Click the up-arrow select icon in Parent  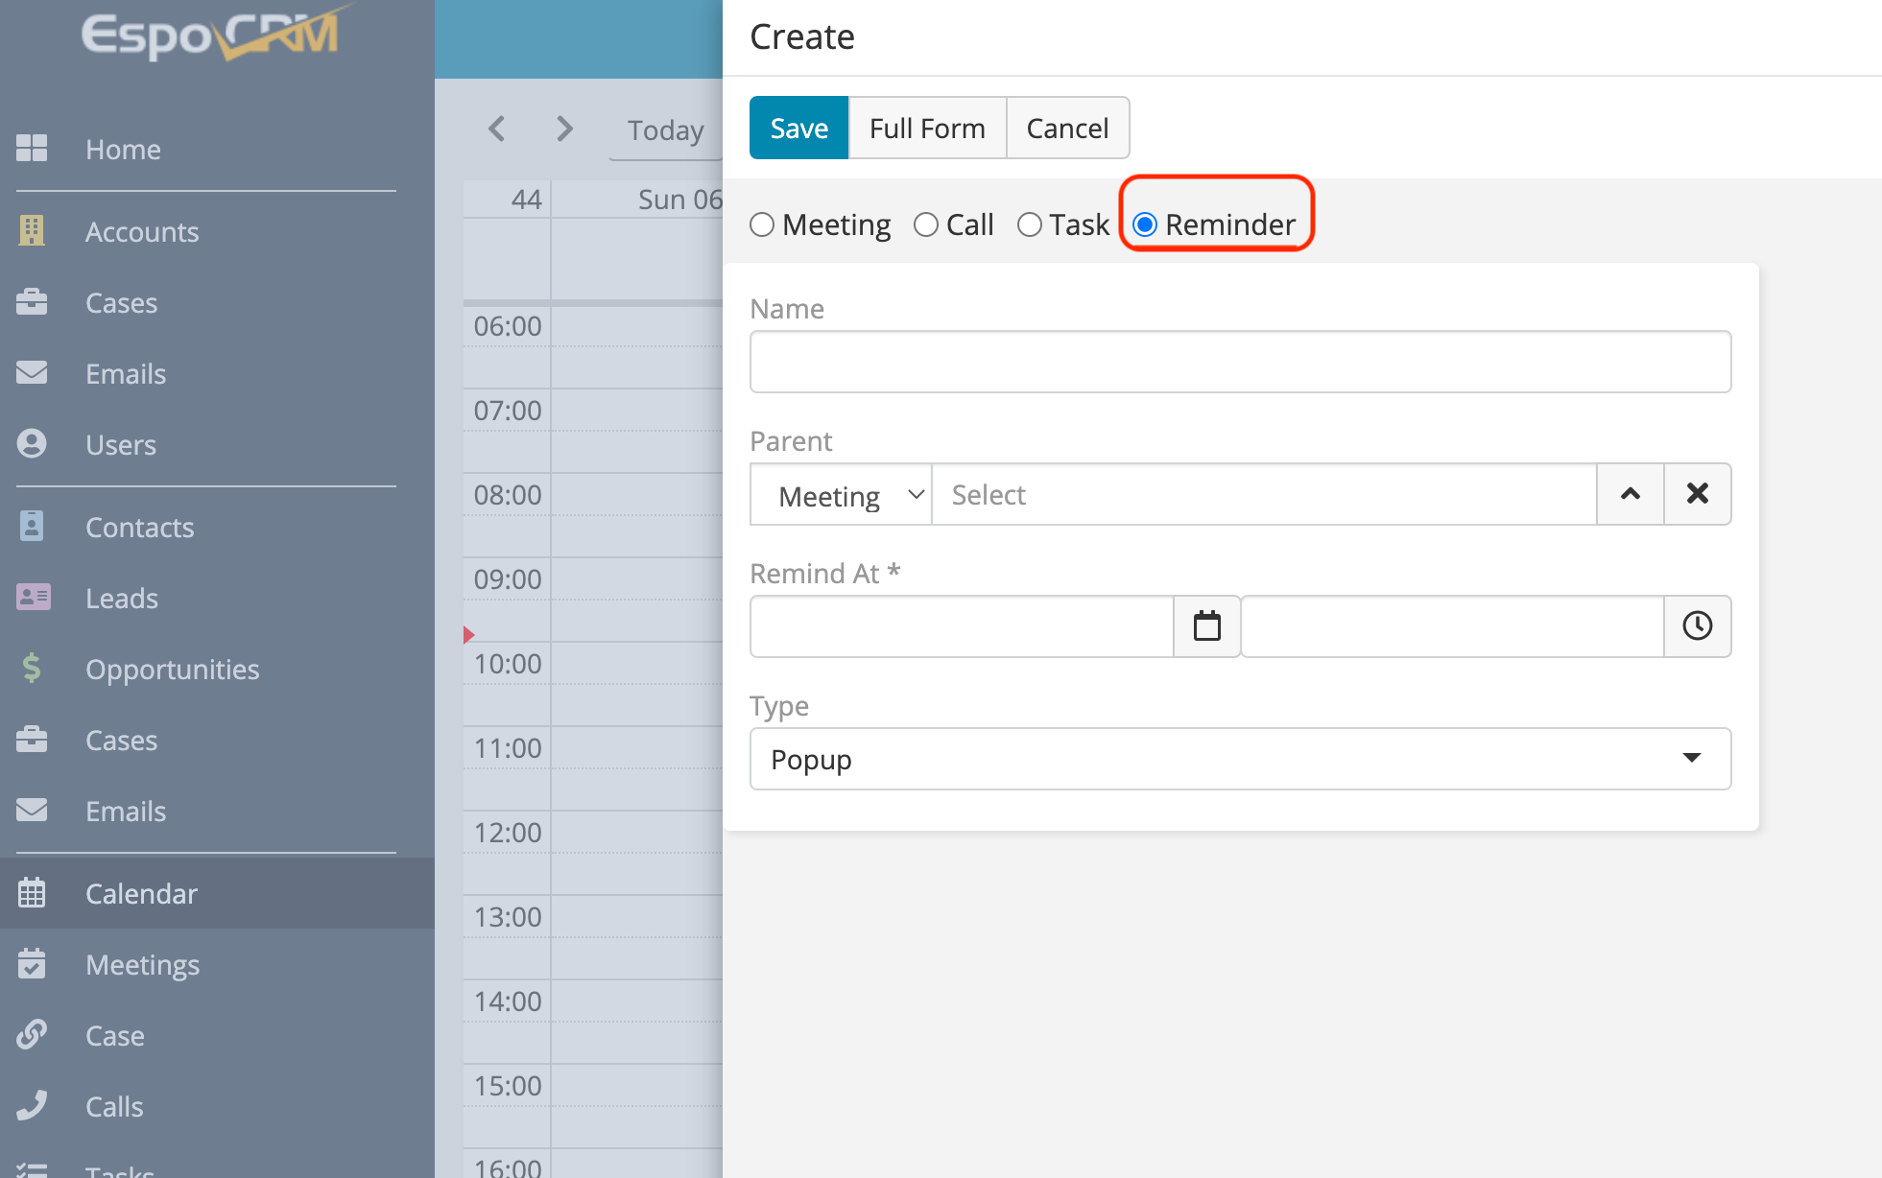tap(1630, 494)
